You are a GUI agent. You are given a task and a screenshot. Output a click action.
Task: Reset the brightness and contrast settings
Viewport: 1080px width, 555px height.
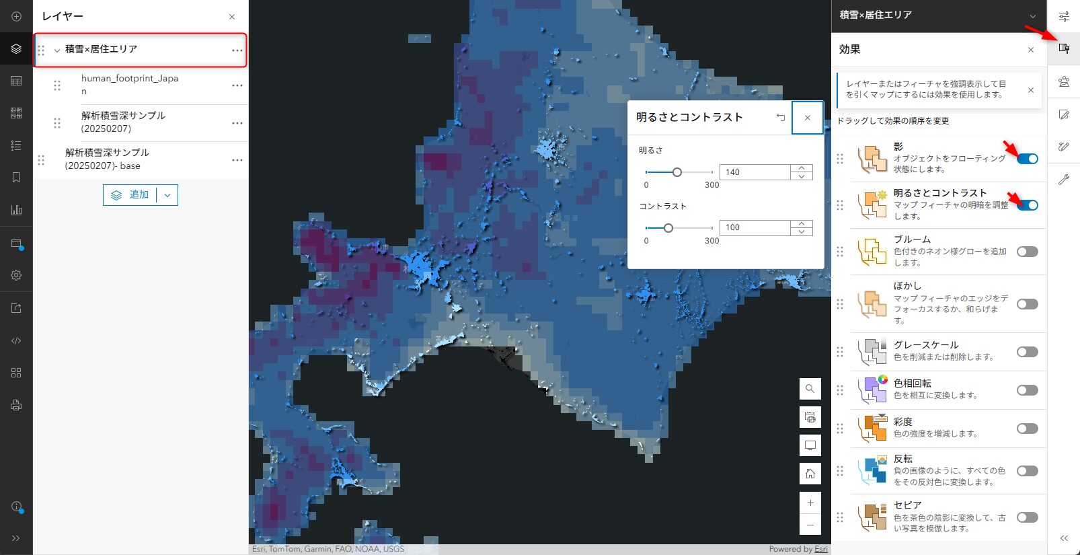[x=781, y=118]
